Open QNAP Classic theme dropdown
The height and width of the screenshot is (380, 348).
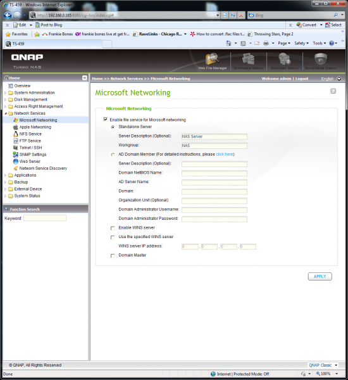click(x=323, y=365)
